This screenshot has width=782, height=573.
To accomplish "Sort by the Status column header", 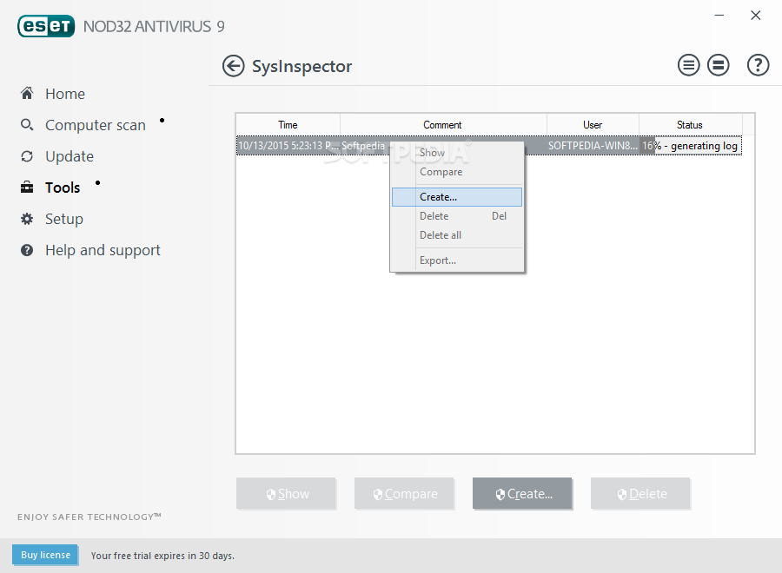I will 690,124.
